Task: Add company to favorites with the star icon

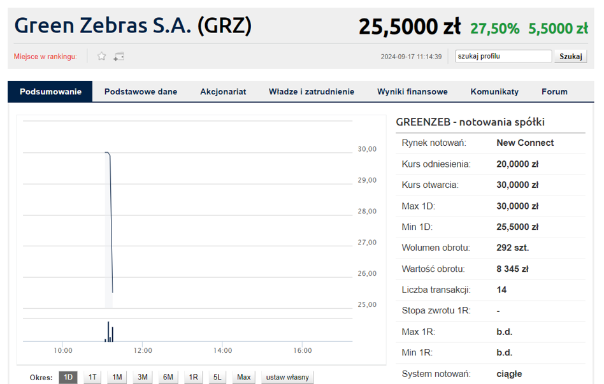Action: click(102, 56)
